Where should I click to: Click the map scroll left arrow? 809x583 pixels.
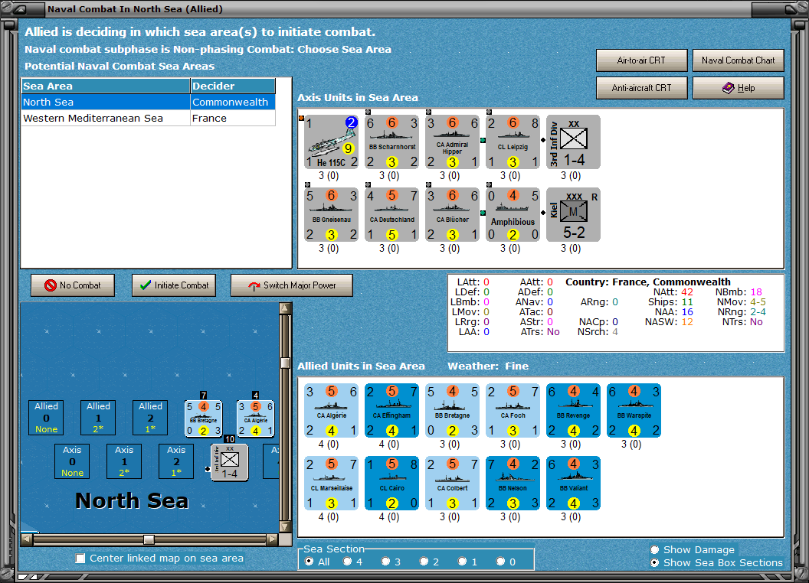[27, 539]
